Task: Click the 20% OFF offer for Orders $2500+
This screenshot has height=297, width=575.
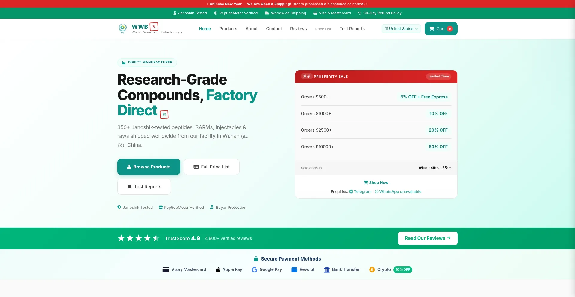Action: click(438, 130)
